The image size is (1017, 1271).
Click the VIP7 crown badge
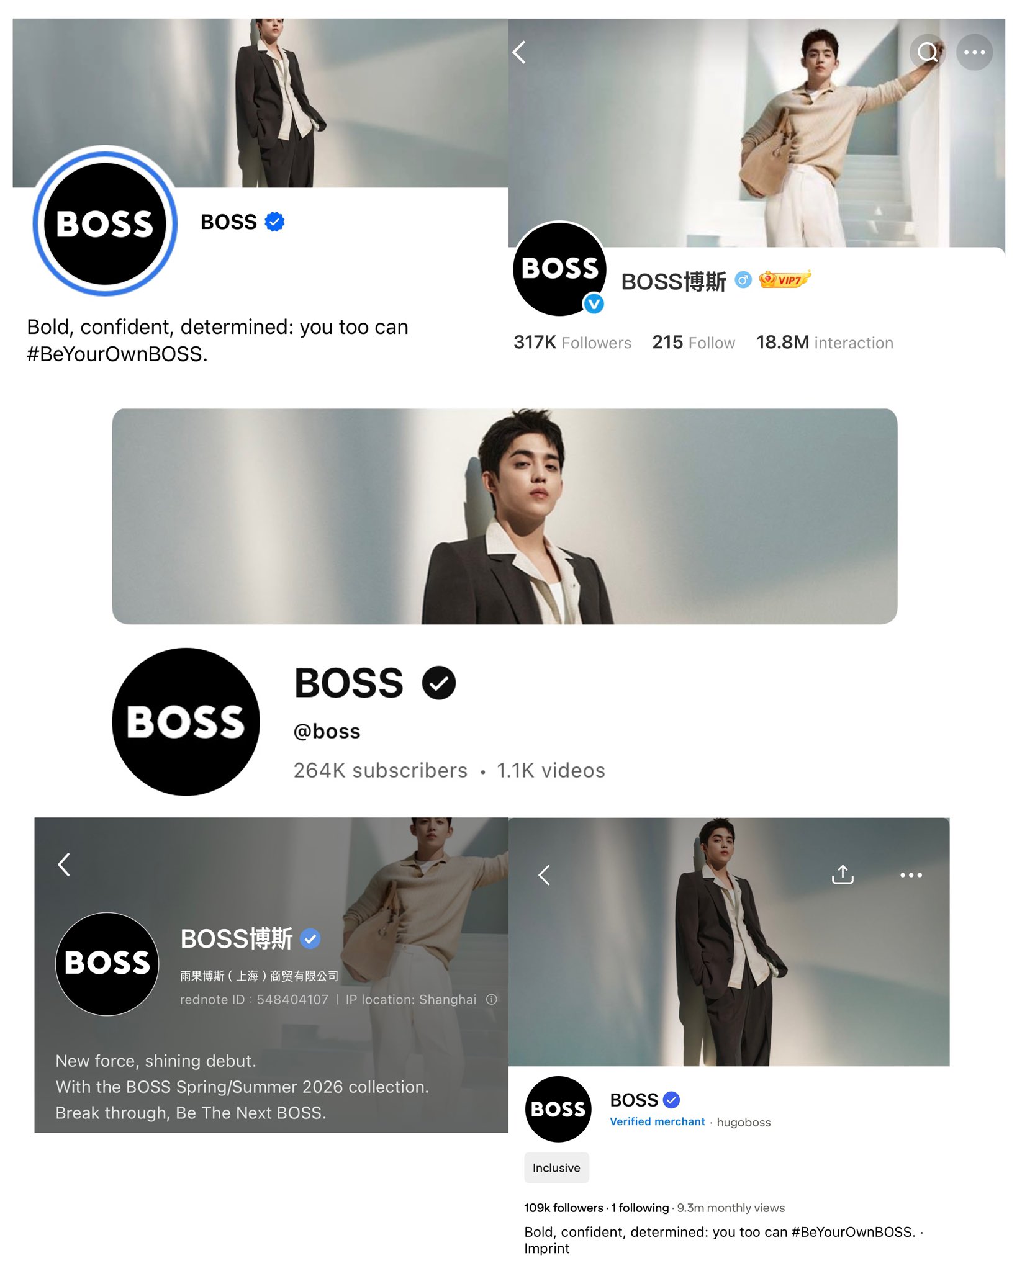click(785, 279)
